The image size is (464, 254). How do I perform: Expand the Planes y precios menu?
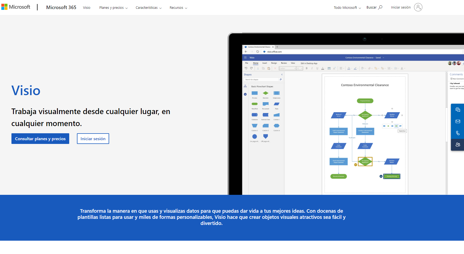[x=113, y=8]
